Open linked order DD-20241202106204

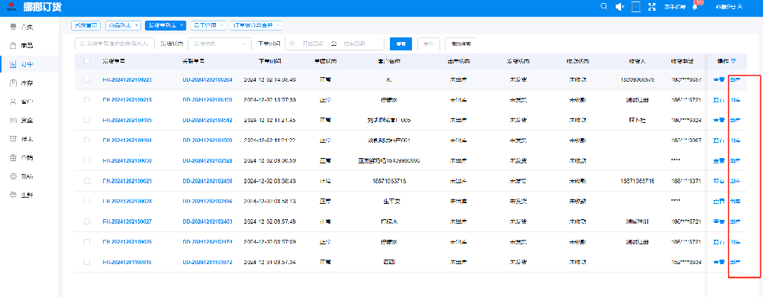208,79
